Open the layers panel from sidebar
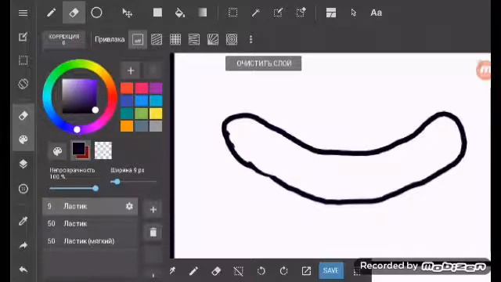This screenshot has width=501, height=282. pos(23,164)
